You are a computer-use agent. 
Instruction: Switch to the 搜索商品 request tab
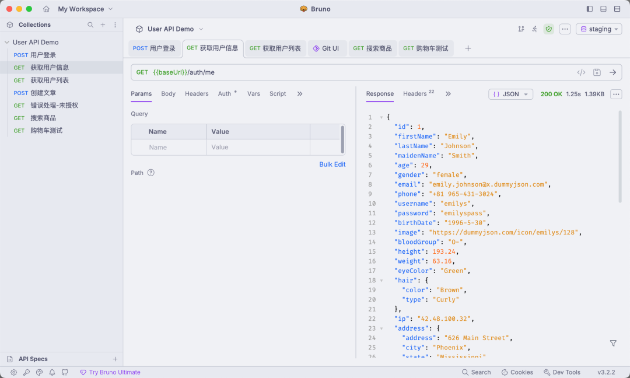[x=373, y=48]
